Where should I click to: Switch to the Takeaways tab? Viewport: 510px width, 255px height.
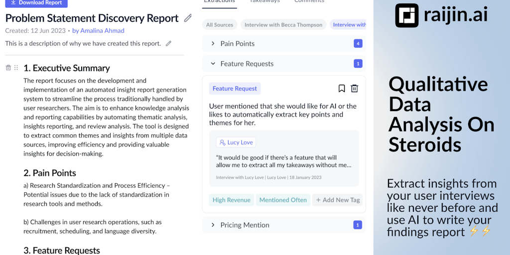(264, 1)
